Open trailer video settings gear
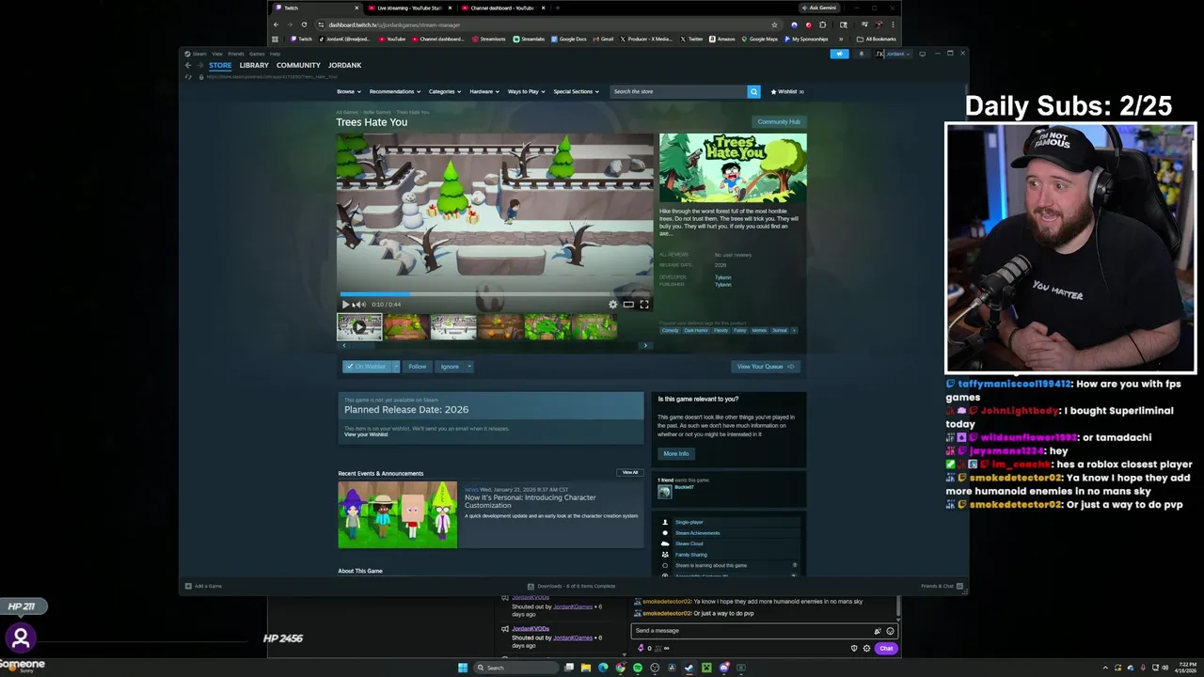This screenshot has width=1204, height=677. tap(613, 305)
